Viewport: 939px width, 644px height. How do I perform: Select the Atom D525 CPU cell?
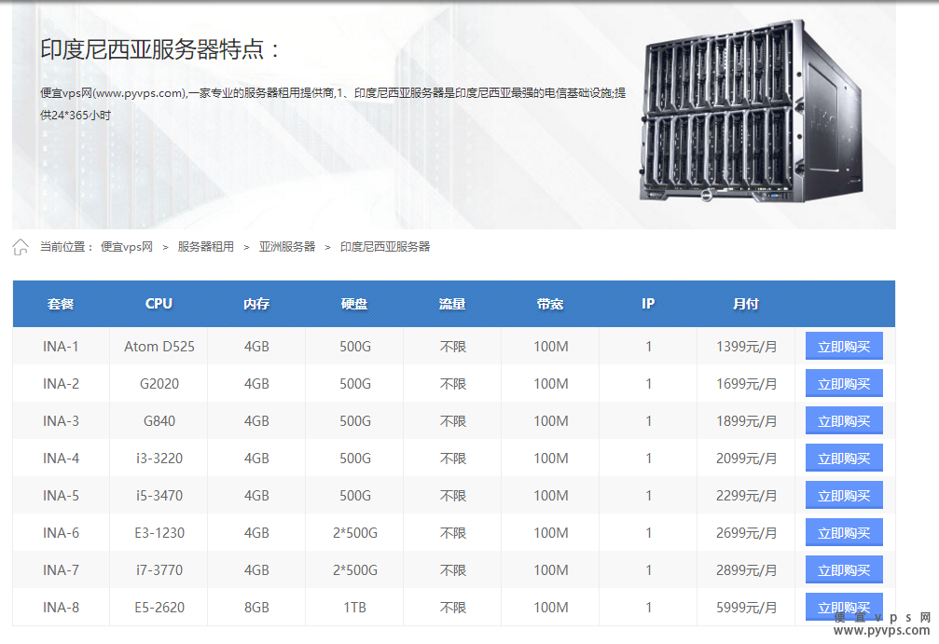tap(159, 347)
